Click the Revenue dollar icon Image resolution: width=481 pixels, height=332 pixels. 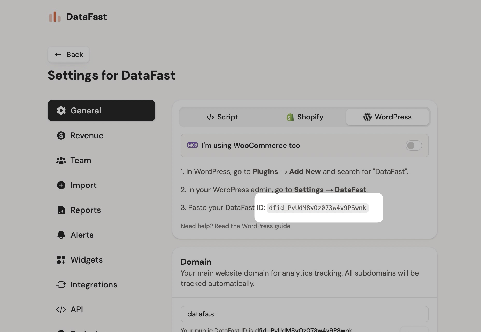61,135
